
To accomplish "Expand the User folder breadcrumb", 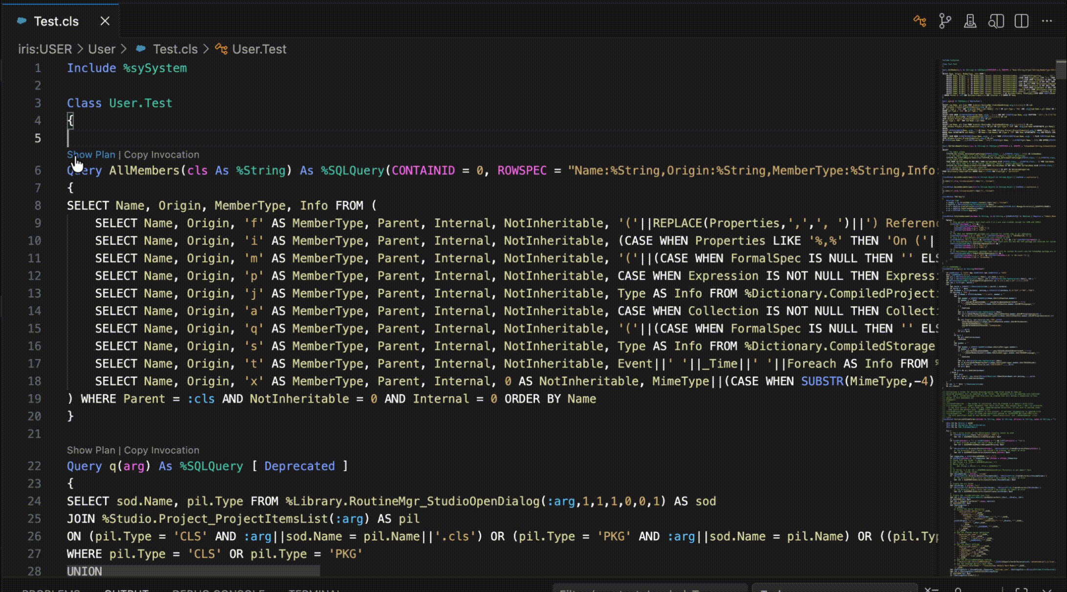I will tap(102, 49).
